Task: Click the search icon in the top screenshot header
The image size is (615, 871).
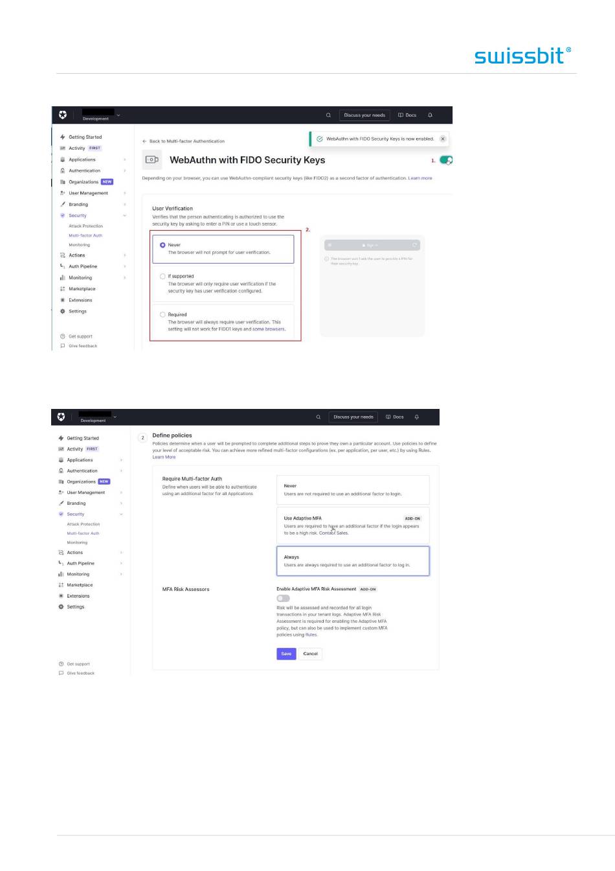Action: pos(328,115)
